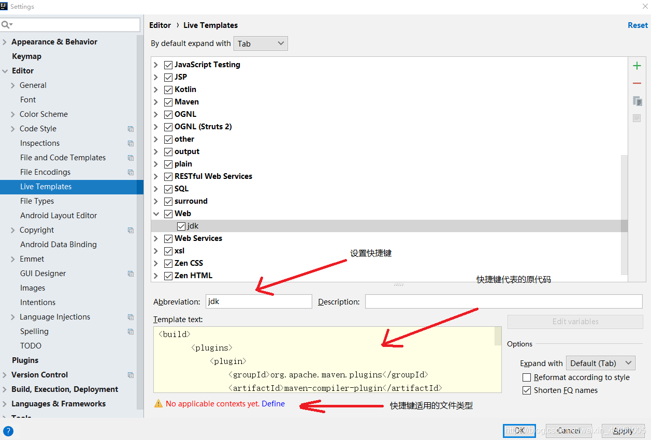This screenshot has height=440, width=651.
Task: Expand the Code Style settings node
Action: (x=13, y=129)
